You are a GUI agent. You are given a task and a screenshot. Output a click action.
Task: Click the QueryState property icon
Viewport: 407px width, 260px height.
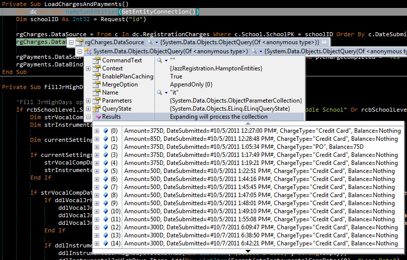tap(96, 109)
